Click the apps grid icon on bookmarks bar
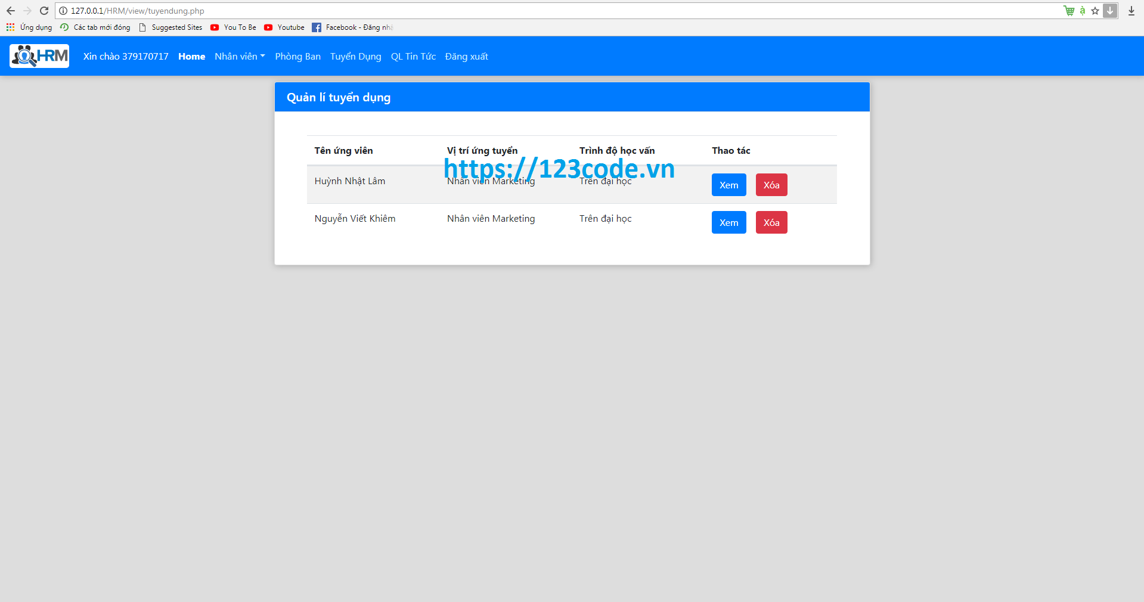Viewport: 1144px width, 602px height. (10, 27)
